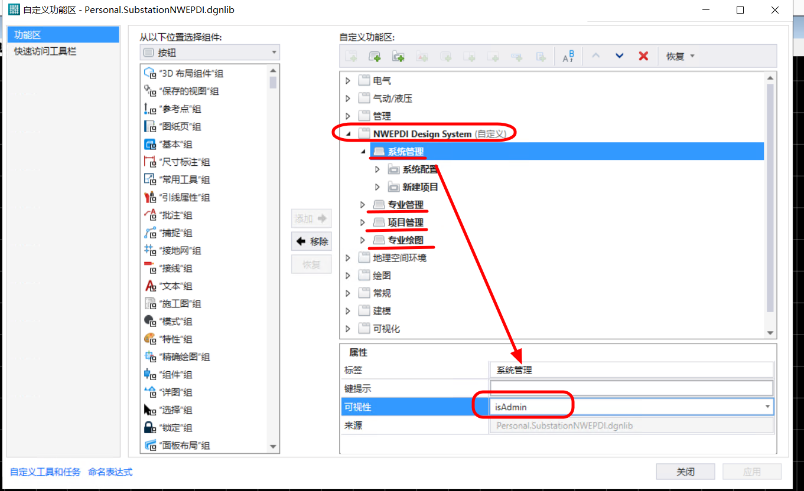Image resolution: width=804 pixels, height=491 pixels.
Task: Open the 自定义工具和任务 link
Action: coord(45,472)
